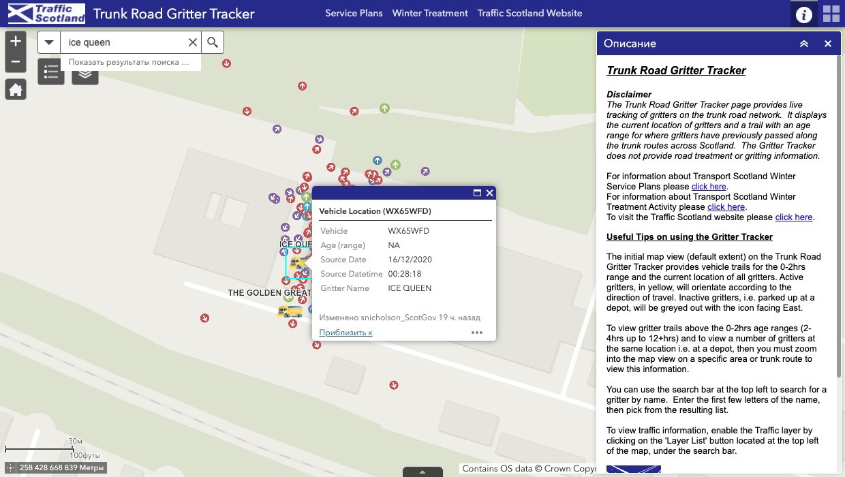Click the 'Приблизить к' zoom-to link
Screen dimensions: 845x477
[345, 333]
